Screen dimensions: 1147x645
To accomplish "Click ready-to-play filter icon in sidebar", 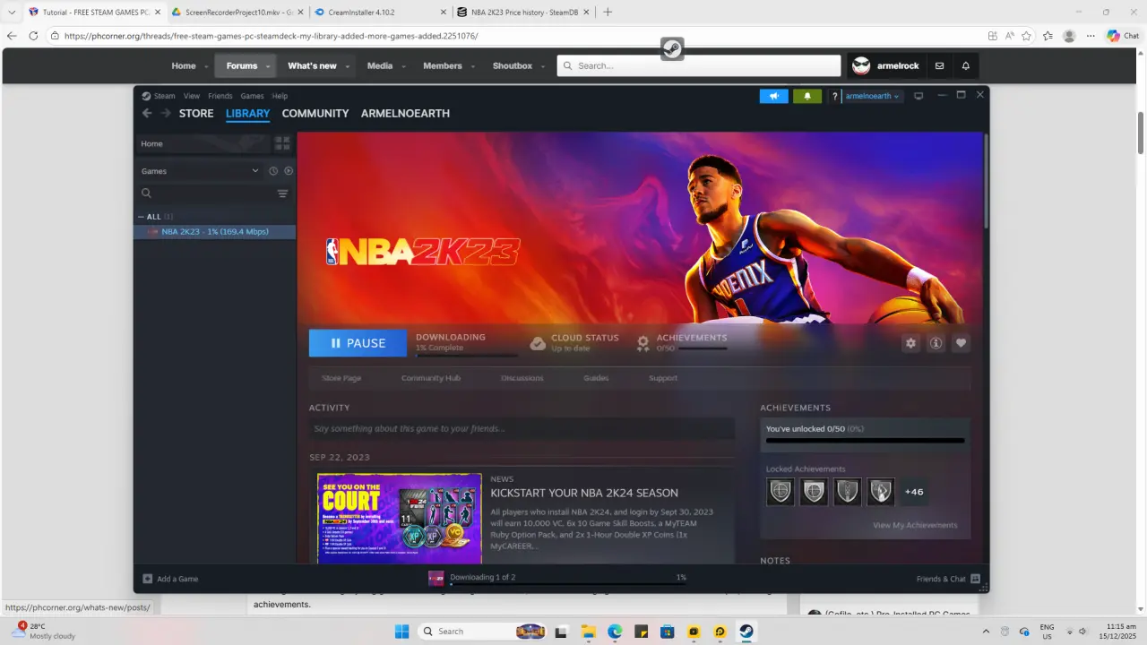I will pos(289,171).
